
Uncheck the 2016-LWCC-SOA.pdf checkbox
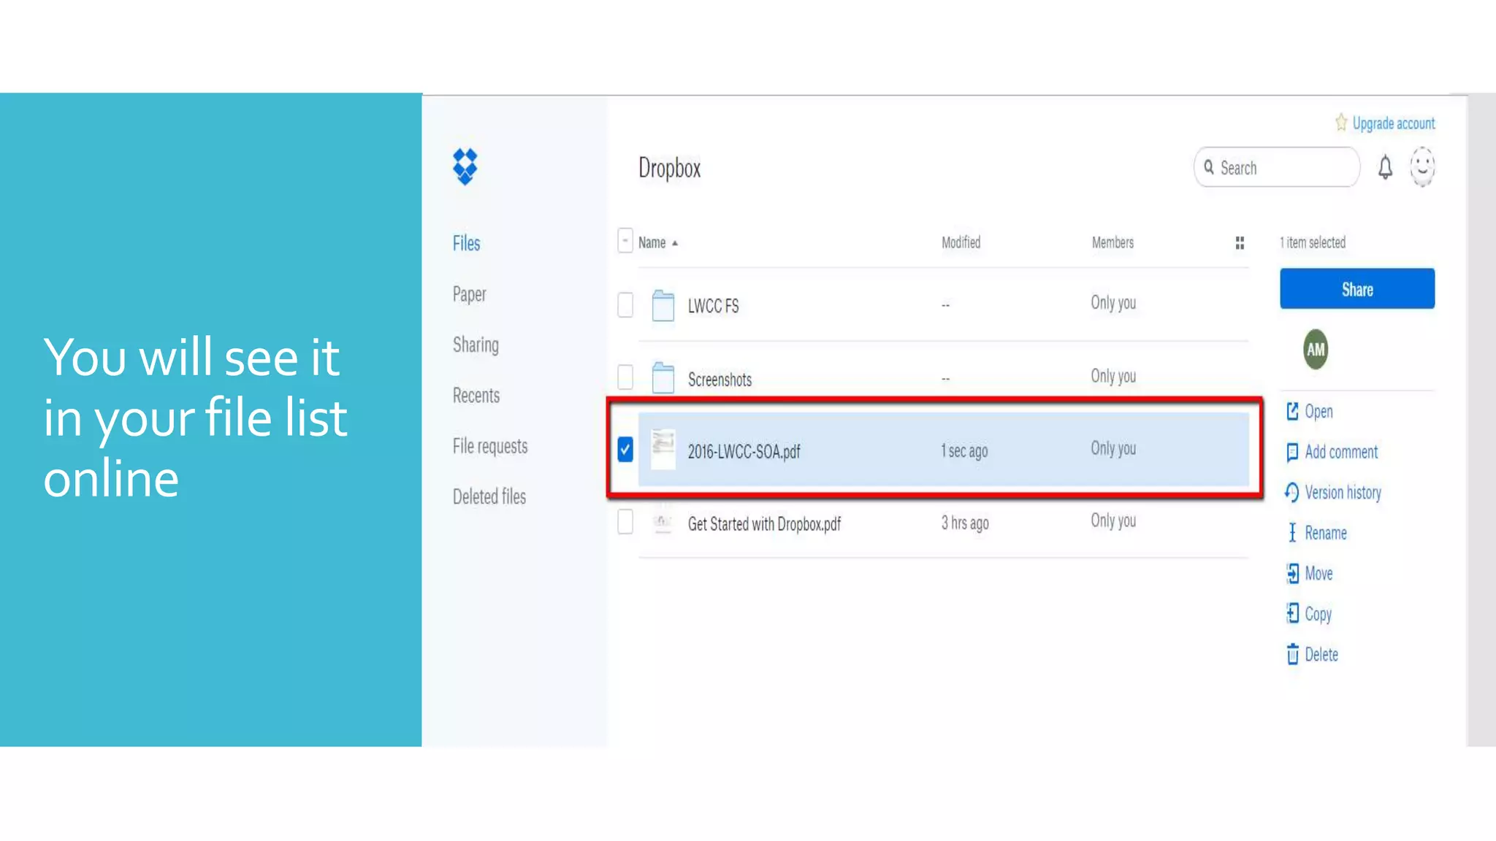pyautogui.click(x=625, y=450)
